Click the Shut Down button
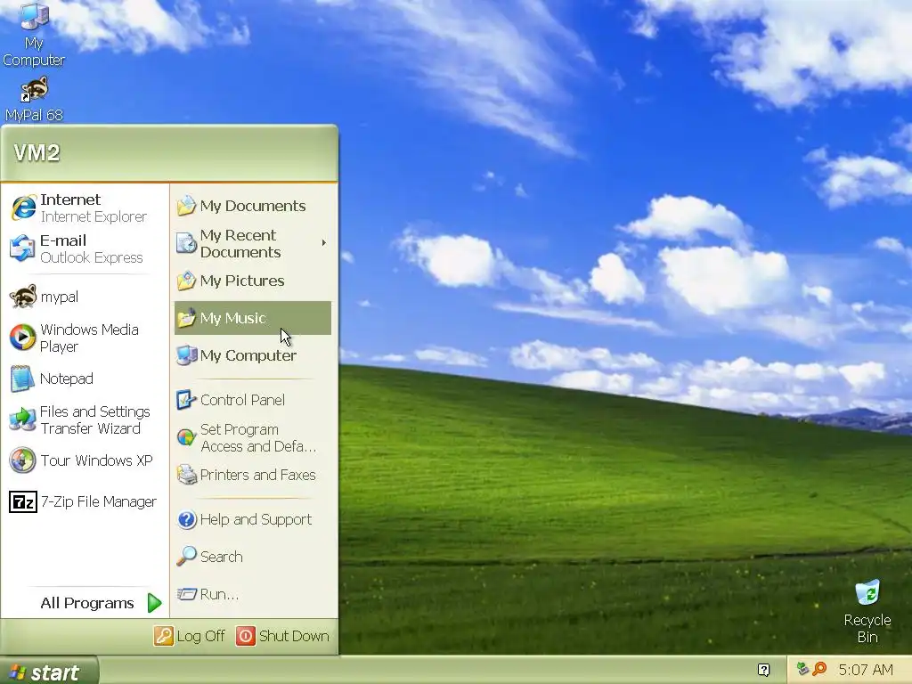Viewport: 912px width, 684px height. coord(282,636)
